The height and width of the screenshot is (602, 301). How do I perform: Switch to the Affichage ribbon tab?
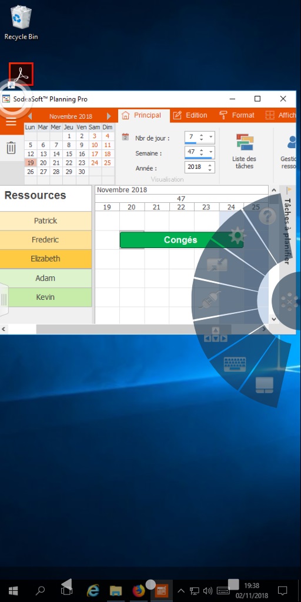point(282,115)
